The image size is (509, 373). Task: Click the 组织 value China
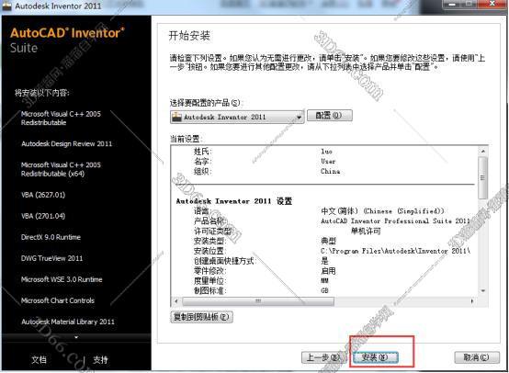coord(331,171)
